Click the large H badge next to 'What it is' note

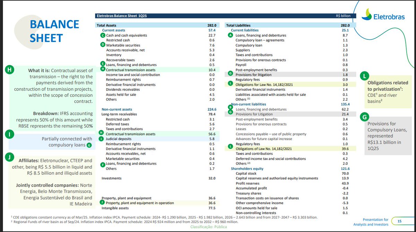tap(9, 69)
